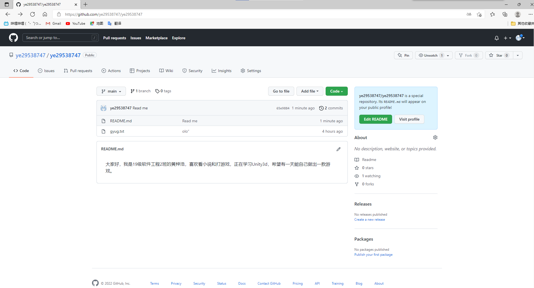Click Create a new release link
534x288 pixels.
pos(370,220)
